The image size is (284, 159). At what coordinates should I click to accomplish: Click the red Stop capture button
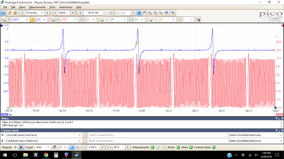[21, 147]
